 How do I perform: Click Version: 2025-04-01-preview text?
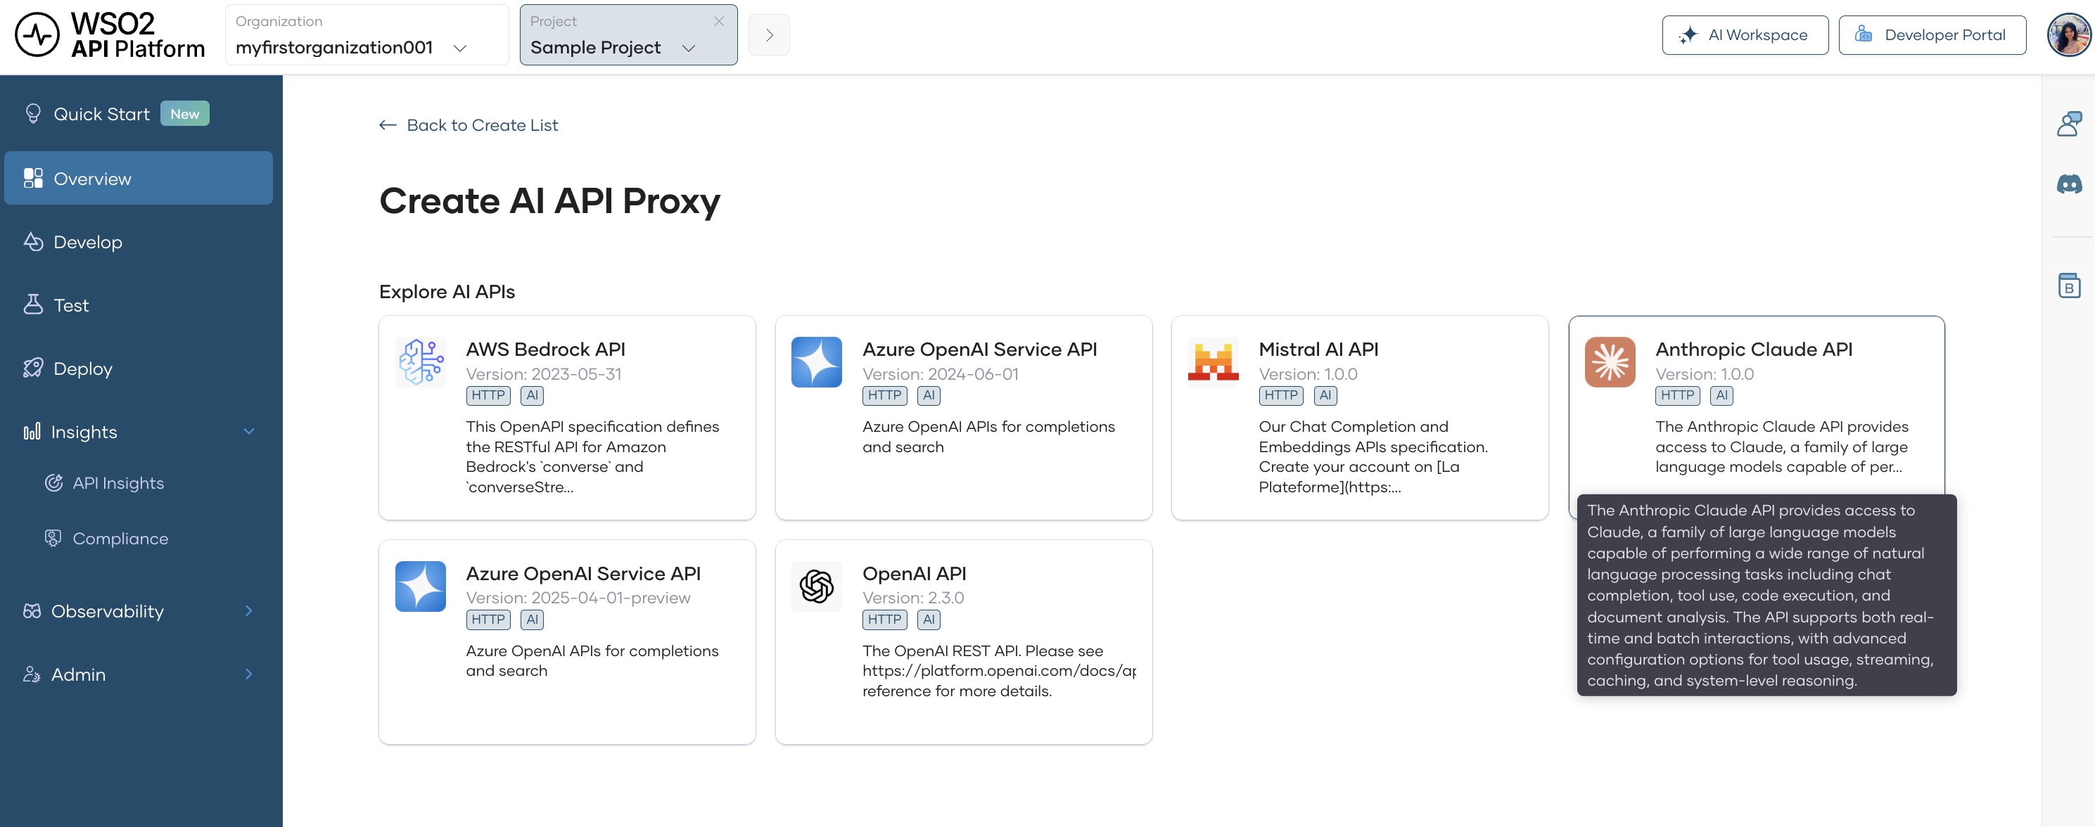(x=578, y=598)
